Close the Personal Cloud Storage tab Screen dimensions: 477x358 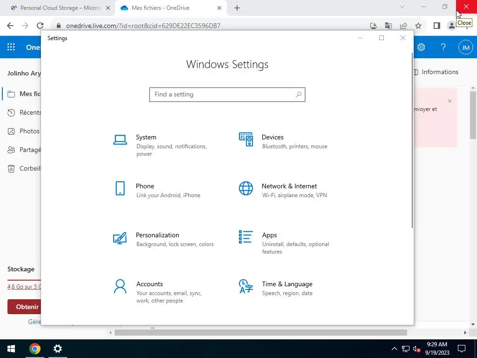click(x=108, y=8)
